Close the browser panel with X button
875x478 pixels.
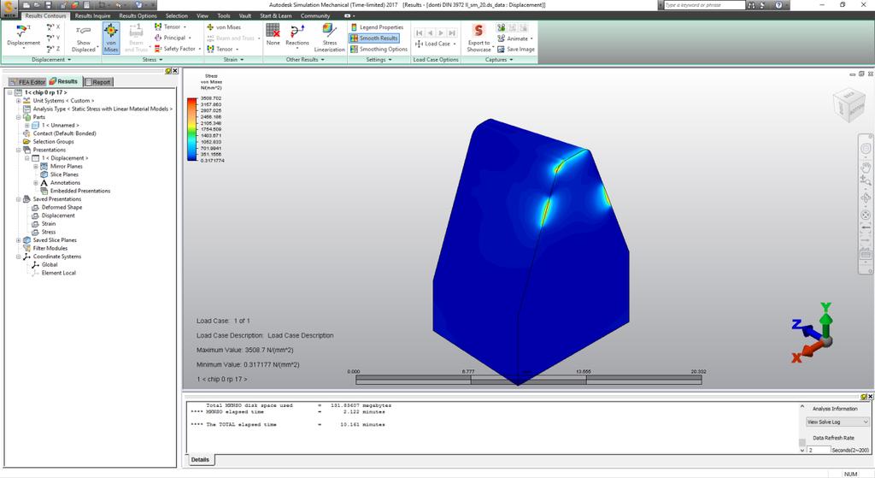pos(174,71)
